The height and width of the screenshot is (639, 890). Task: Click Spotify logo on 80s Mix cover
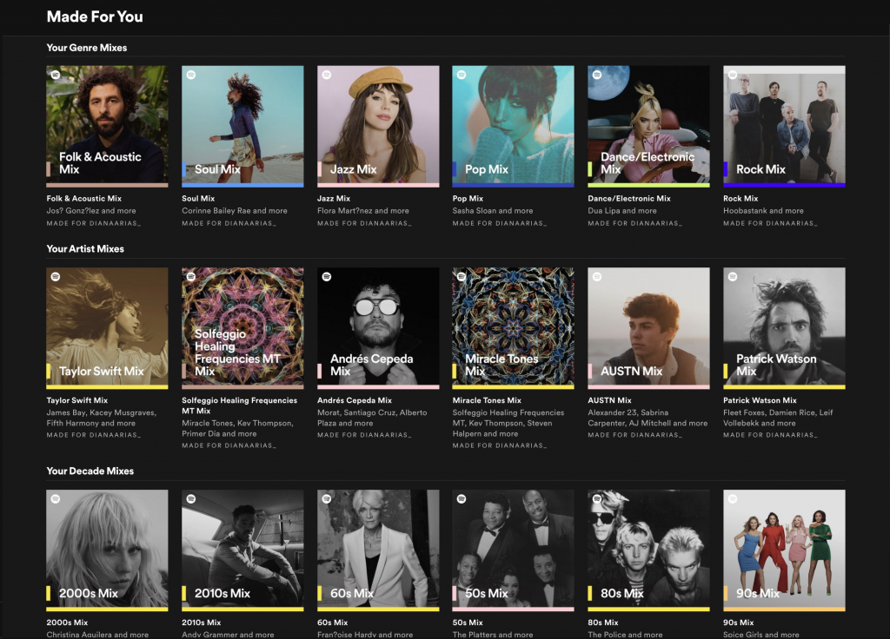(597, 499)
